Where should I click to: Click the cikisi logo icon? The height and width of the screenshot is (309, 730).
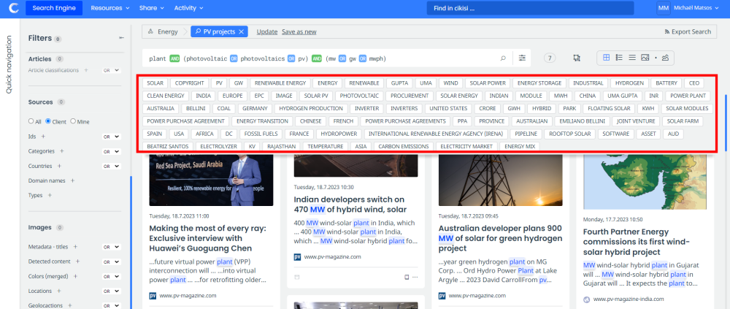[14, 7]
